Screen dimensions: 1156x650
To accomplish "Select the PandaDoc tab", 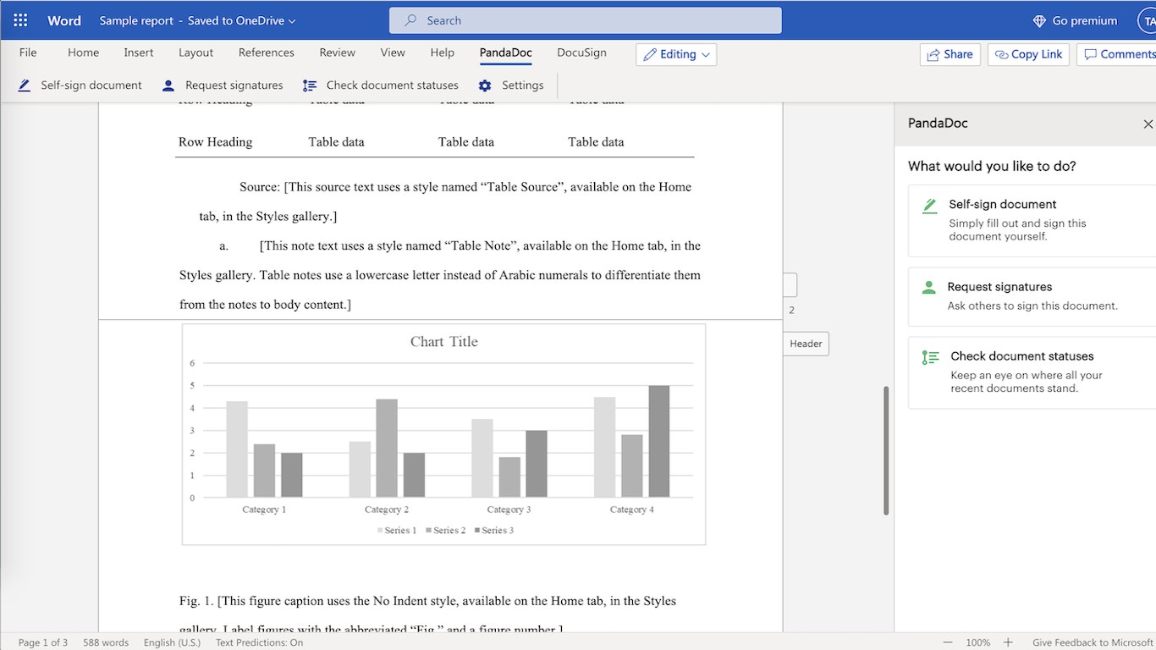I will 506,52.
